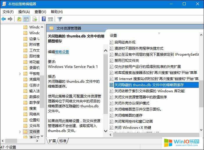
Task: Click the folder icon beside 搜索
Action: coord(25,108)
